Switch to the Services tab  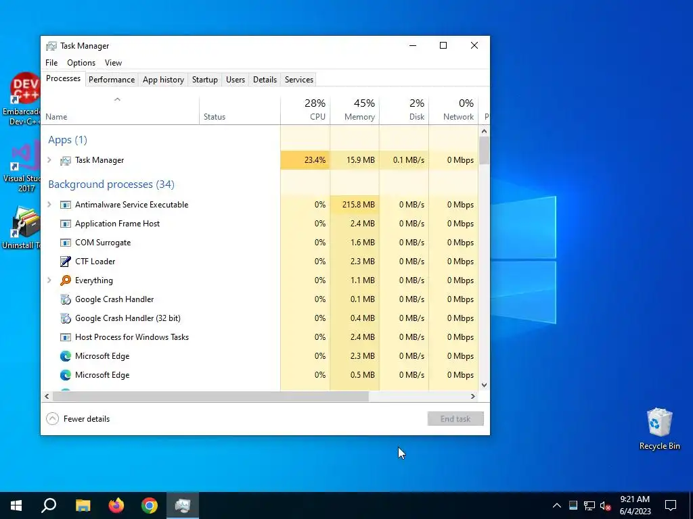point(298,80)
